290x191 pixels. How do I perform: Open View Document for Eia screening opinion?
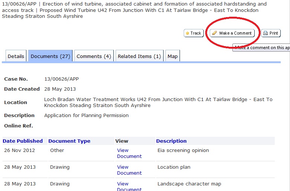click(129, 153)
